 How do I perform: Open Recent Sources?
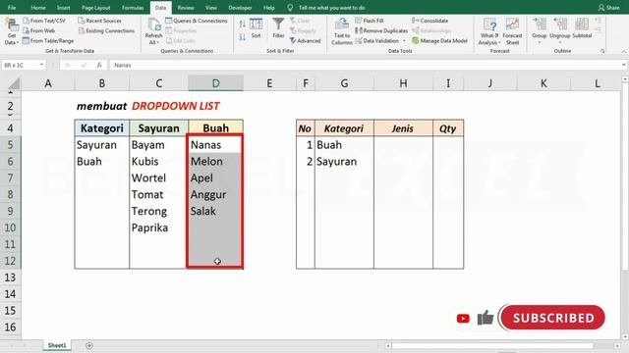[99, 21]
